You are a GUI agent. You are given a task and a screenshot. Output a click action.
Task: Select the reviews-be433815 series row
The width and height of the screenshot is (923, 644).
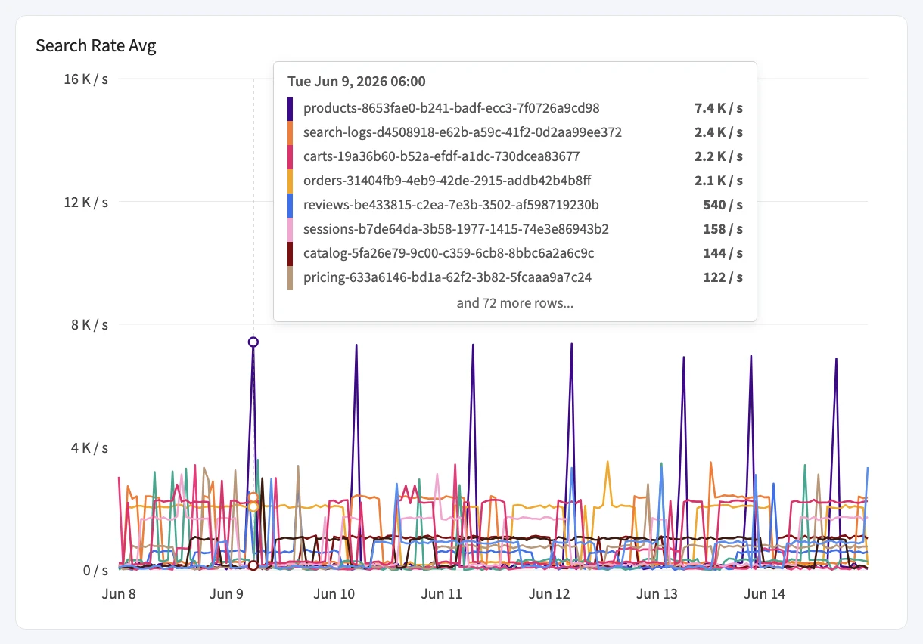pyautogui.click(x=514, y=205)
